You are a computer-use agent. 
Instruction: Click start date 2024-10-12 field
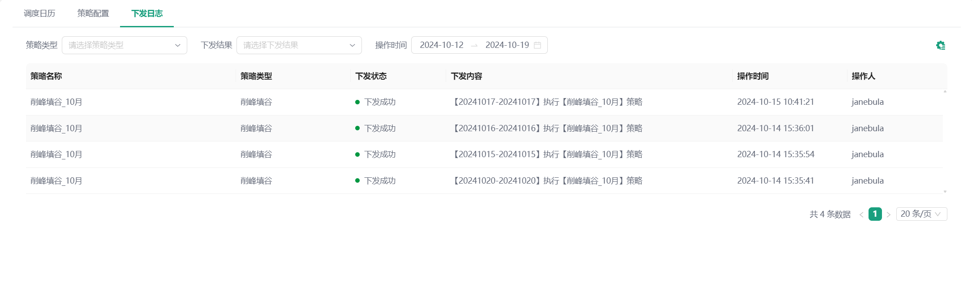(441, 45)
